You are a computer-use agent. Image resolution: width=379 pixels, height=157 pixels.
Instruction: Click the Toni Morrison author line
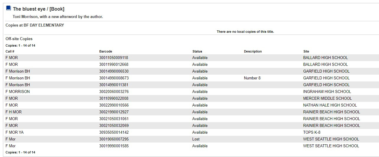(x=58, y=17)
